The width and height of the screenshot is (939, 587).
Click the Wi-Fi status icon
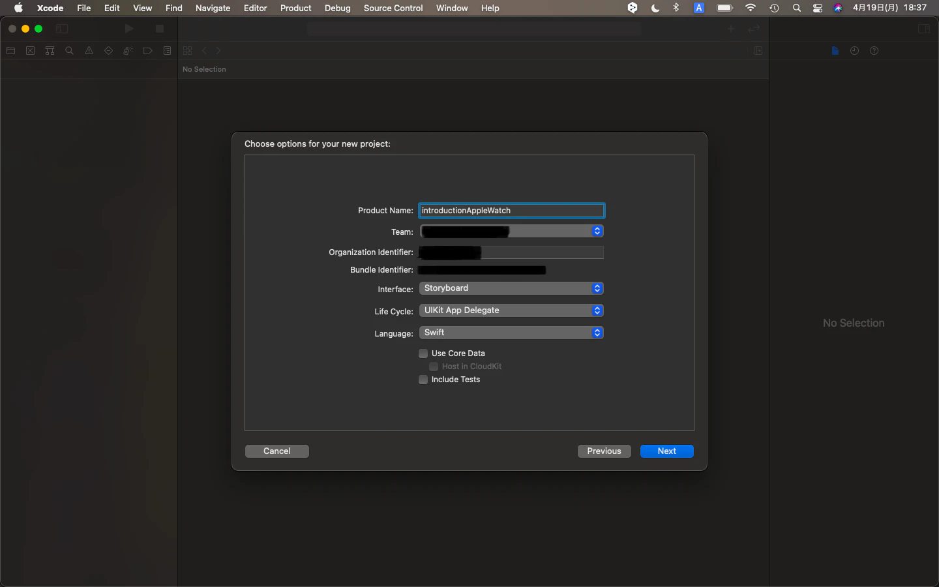pos(751,8)
